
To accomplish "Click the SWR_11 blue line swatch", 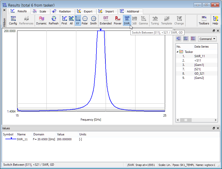I will click(10, 139).
